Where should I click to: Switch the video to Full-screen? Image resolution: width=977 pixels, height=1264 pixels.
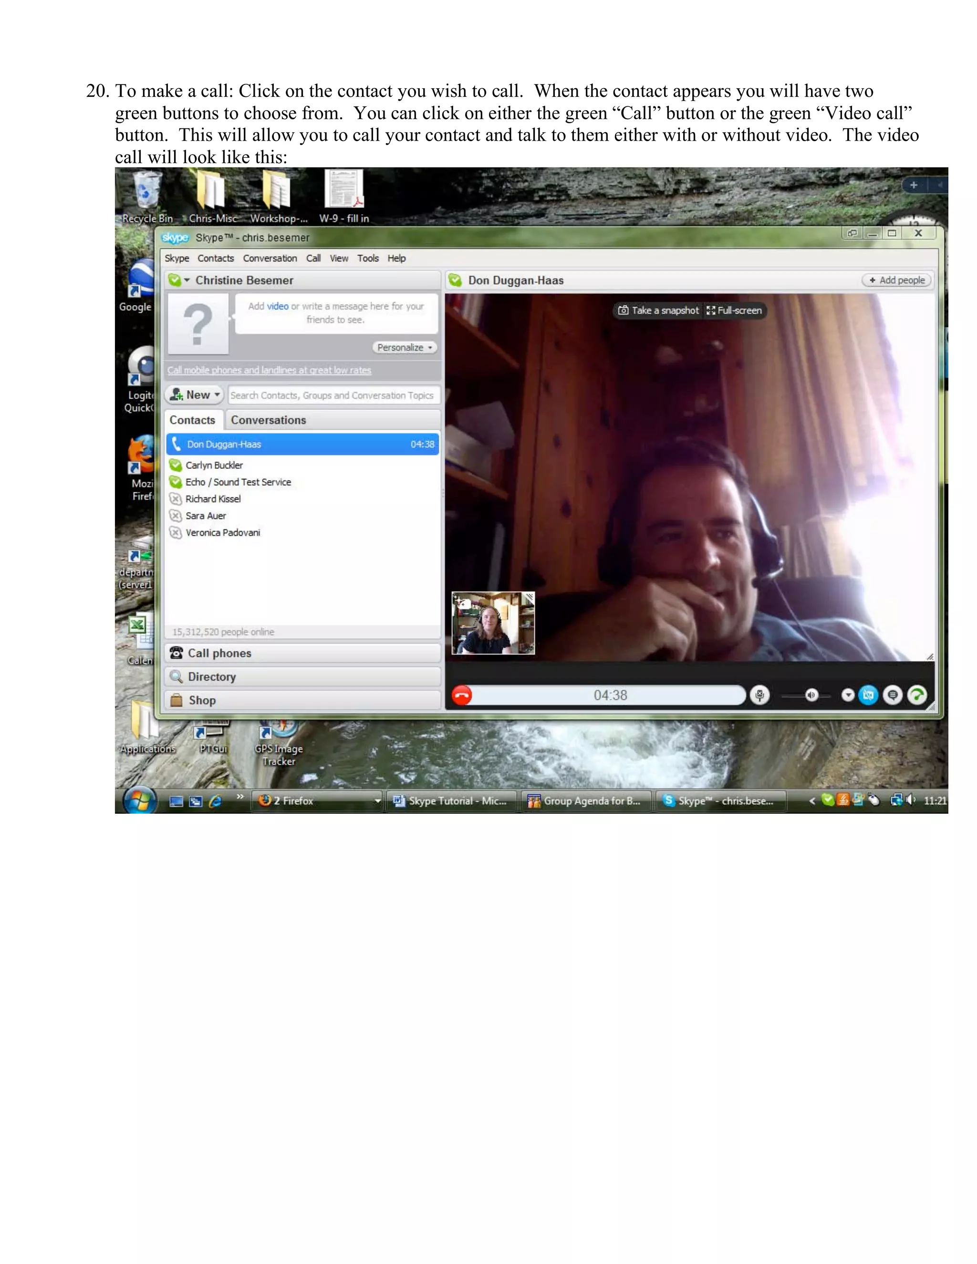pyautogui.click(x=734, y=311)
